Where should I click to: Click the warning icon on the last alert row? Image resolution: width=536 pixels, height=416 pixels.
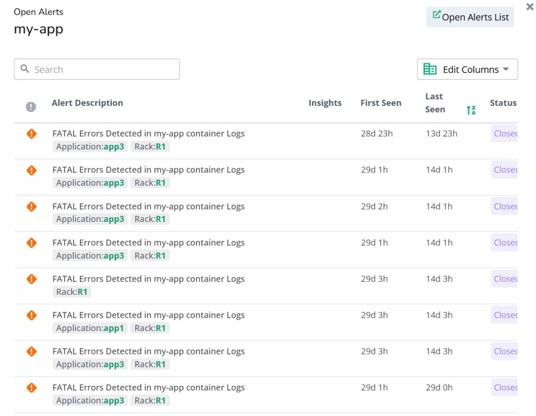click(x=32, y=387)
